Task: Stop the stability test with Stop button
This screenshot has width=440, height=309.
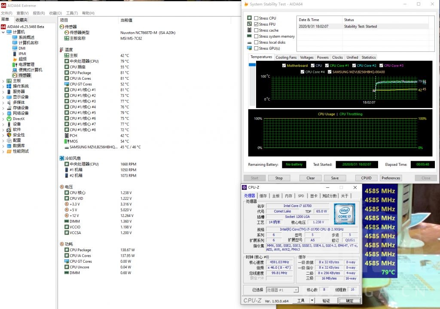Action: (279, 178)
